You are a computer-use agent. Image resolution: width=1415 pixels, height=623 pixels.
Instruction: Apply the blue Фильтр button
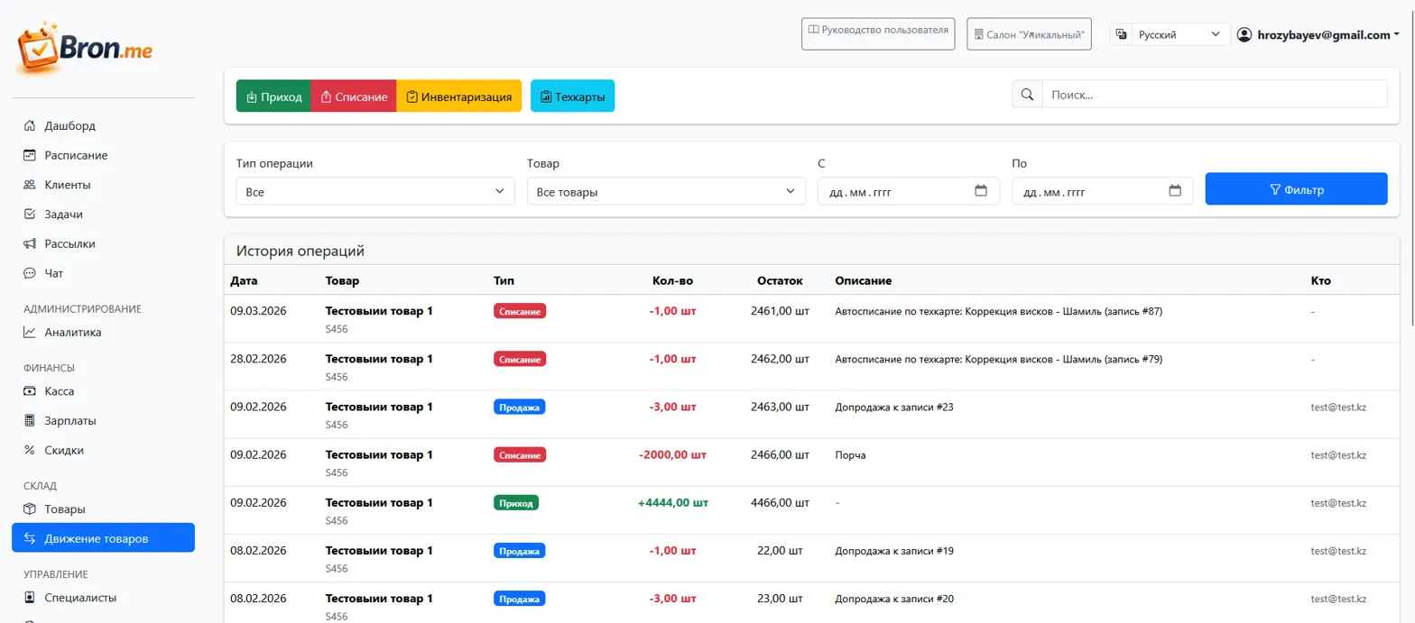pos(1296,189)
